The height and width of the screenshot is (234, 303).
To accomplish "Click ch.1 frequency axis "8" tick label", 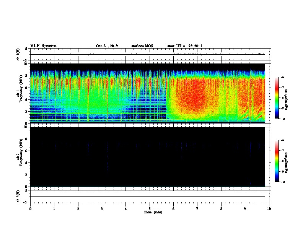I will click(27, 76).
